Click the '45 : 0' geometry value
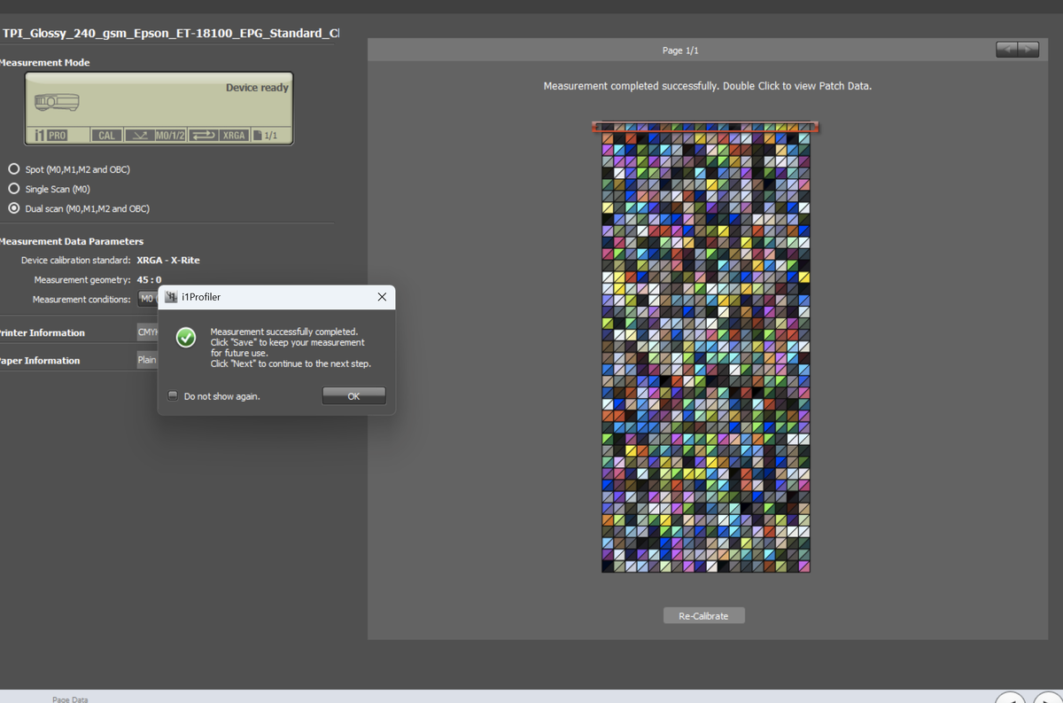Screen dimensions: 1063x703 149,279
